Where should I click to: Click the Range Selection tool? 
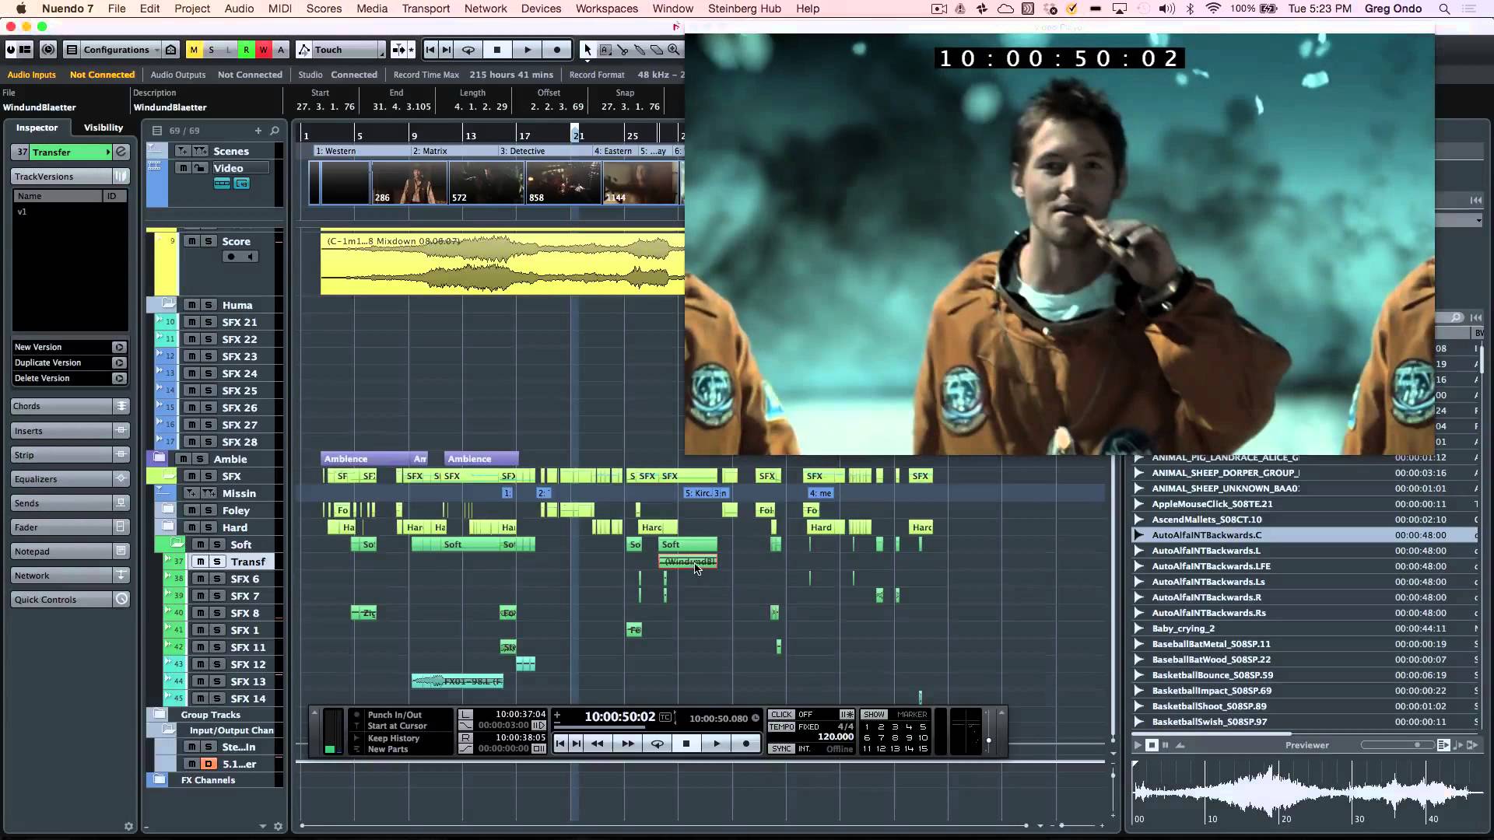(x=605, y=50)
